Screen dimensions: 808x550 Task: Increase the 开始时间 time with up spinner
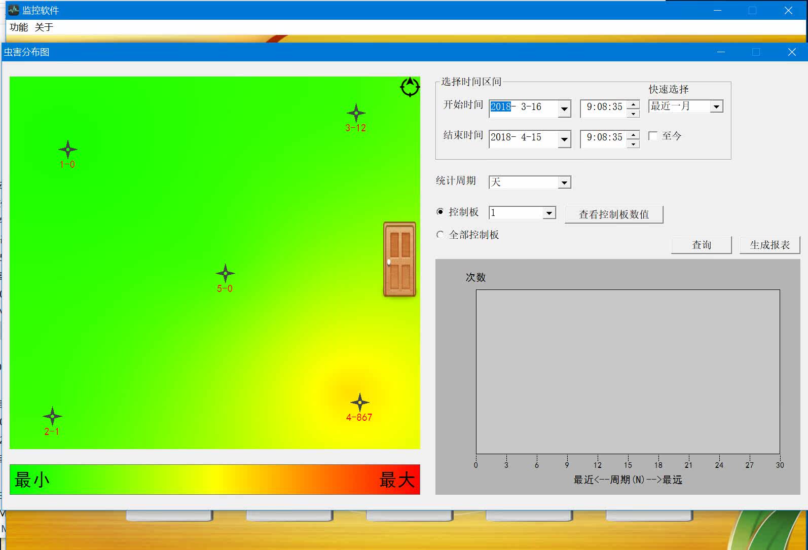pos(633,104)
